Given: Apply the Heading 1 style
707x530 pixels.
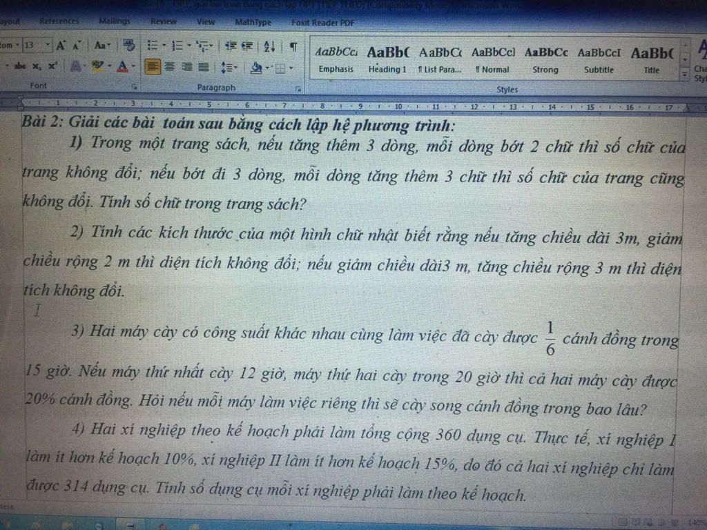Looking at the screenshot, I should coord(387,60).
